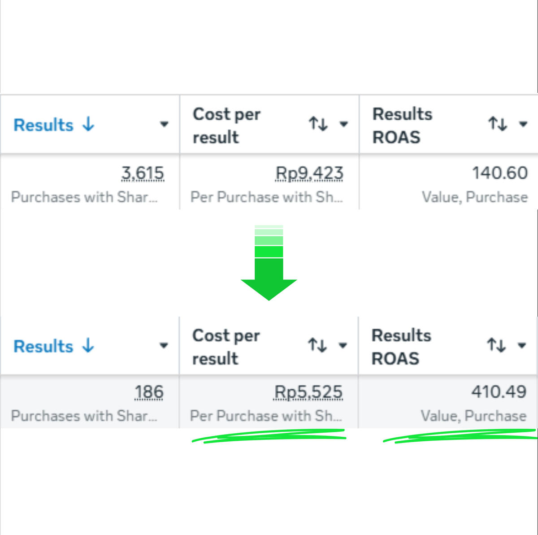Click the sort arrow beside top Results header
This screenshot has width=538, height=535.
88,124
